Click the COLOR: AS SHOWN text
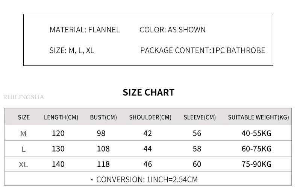The image size is (297, 193). (x=173, y=30)
